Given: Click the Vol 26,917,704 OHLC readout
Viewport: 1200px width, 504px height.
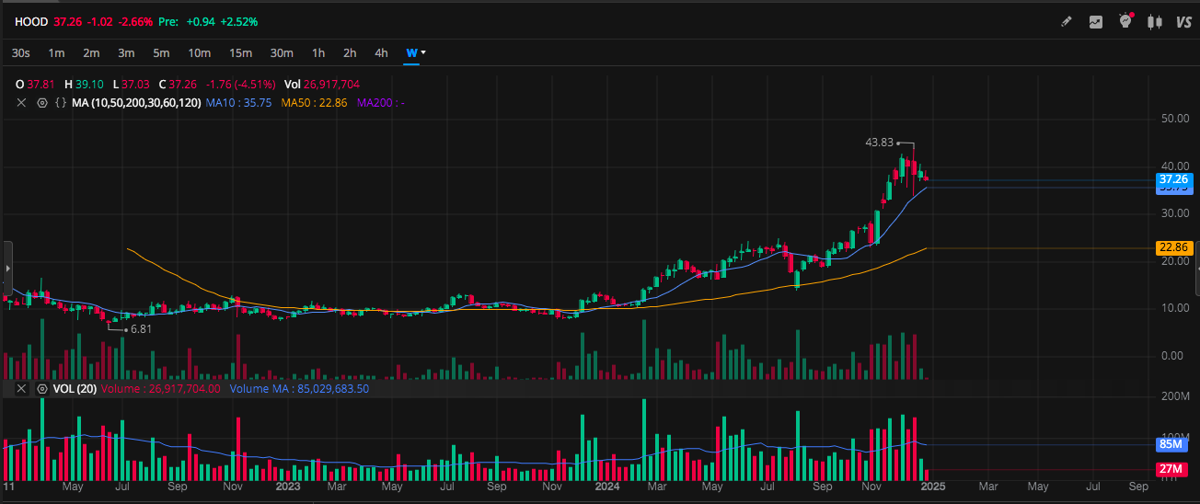Looking at the screenshot, I should click(x=321, y=84).
